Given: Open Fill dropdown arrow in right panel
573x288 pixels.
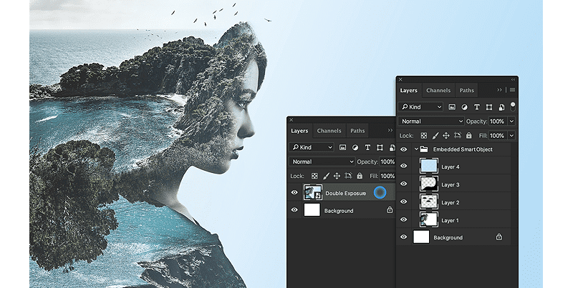Looking at the screenshot, I should point(511,136).
